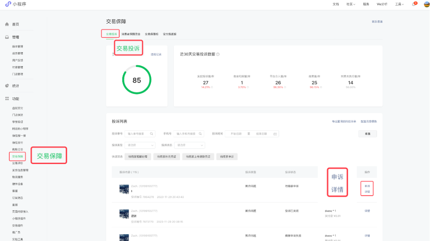
Task: Click the 统计 pie chart icon
Action: click(7, 86)
